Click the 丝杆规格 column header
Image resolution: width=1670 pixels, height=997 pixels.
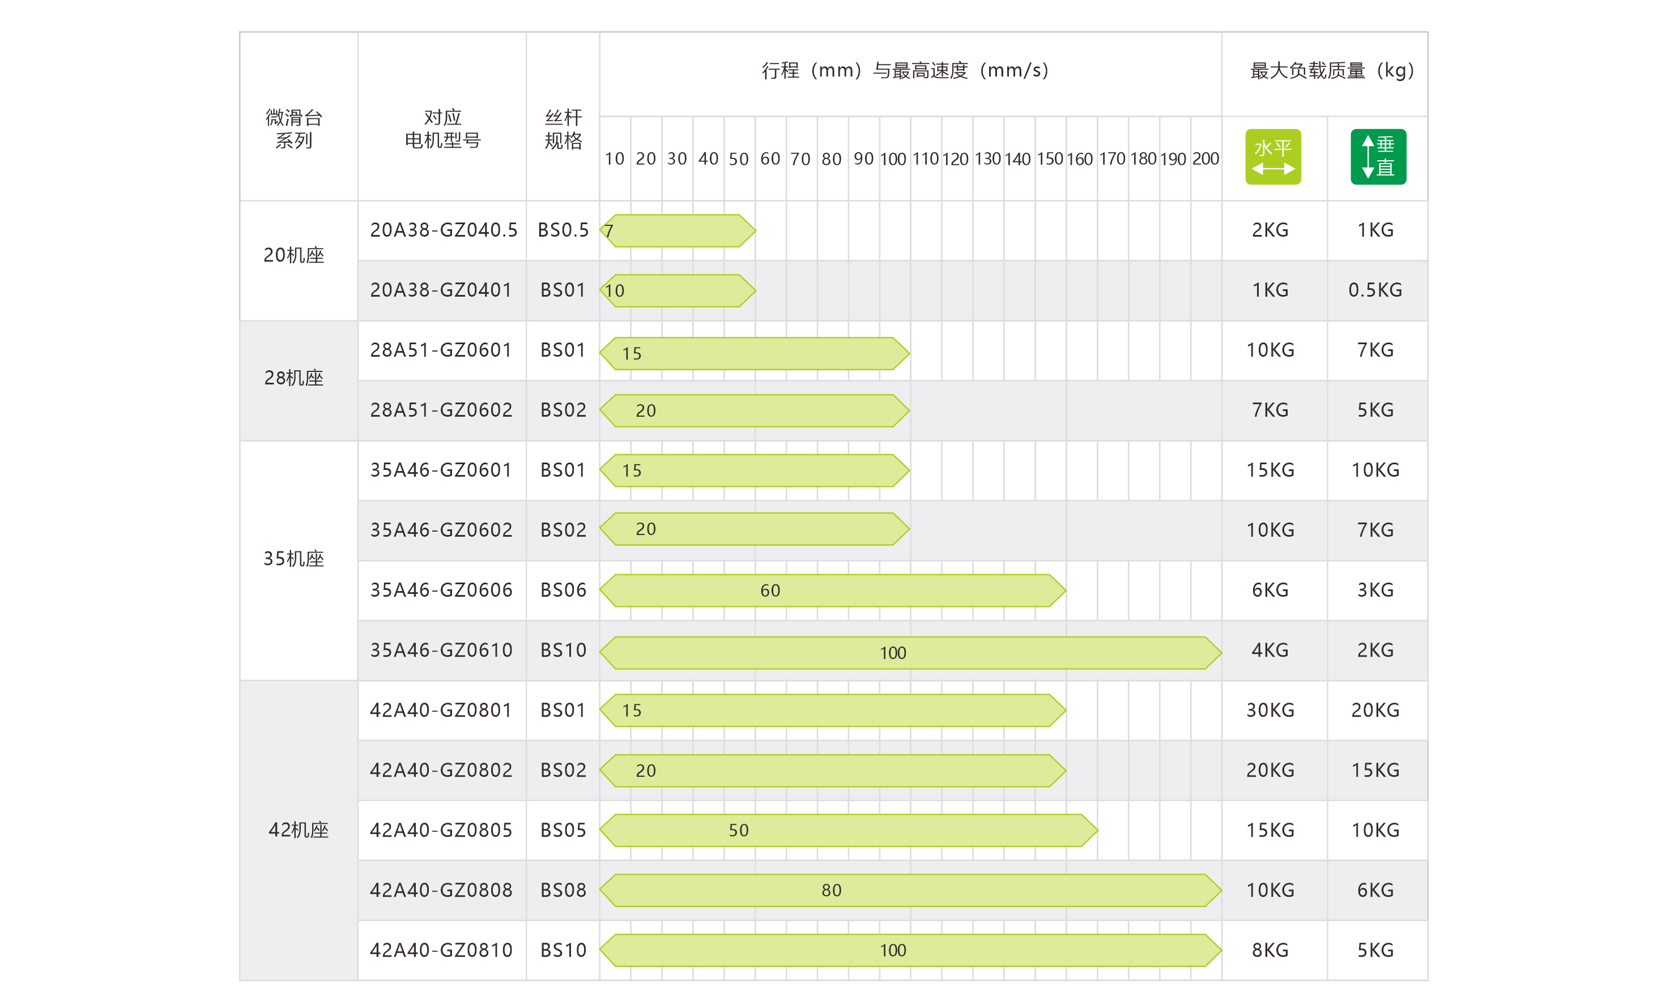[563, 129]
